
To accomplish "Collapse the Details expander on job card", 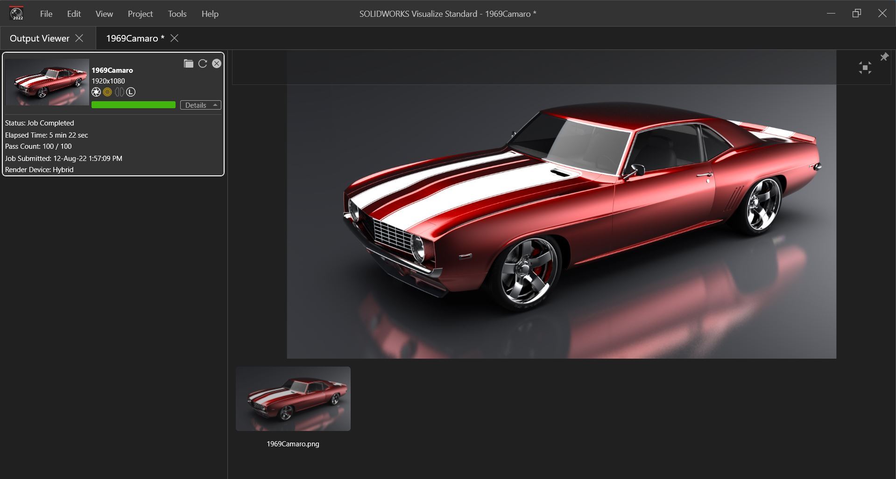I will (201, 105).
